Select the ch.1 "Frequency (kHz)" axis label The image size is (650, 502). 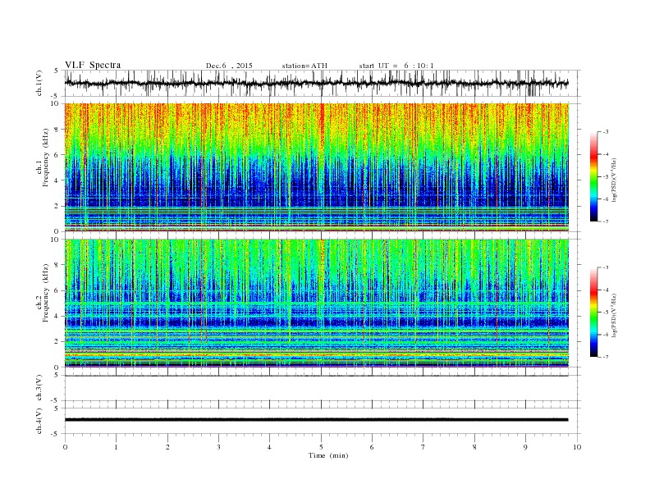[x=46, y=157]
